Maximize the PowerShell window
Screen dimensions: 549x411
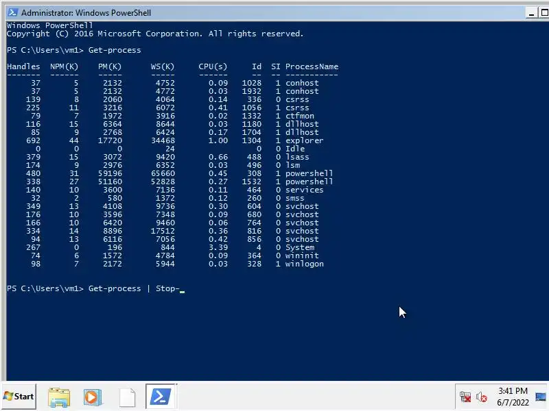point(544,13)
